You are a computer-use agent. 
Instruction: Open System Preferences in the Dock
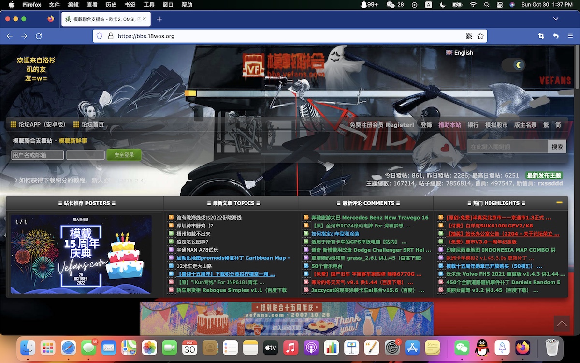point(392,348)
